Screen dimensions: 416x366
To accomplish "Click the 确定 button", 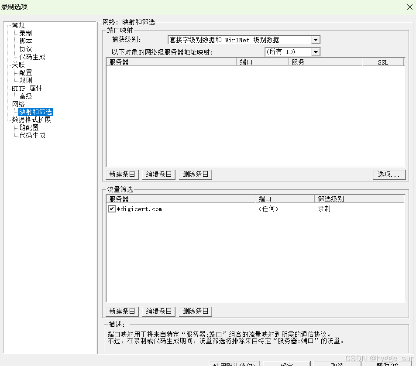I will click(286, 364).
